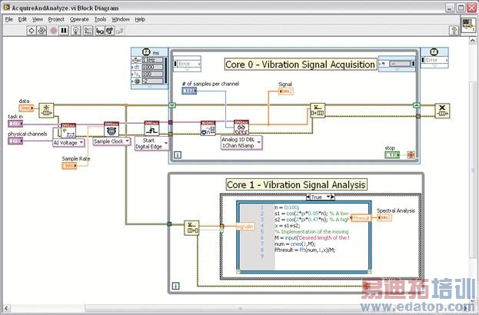Open the Sample Clock polymorphic selector
479x315 pixels.
pos(111,141)
